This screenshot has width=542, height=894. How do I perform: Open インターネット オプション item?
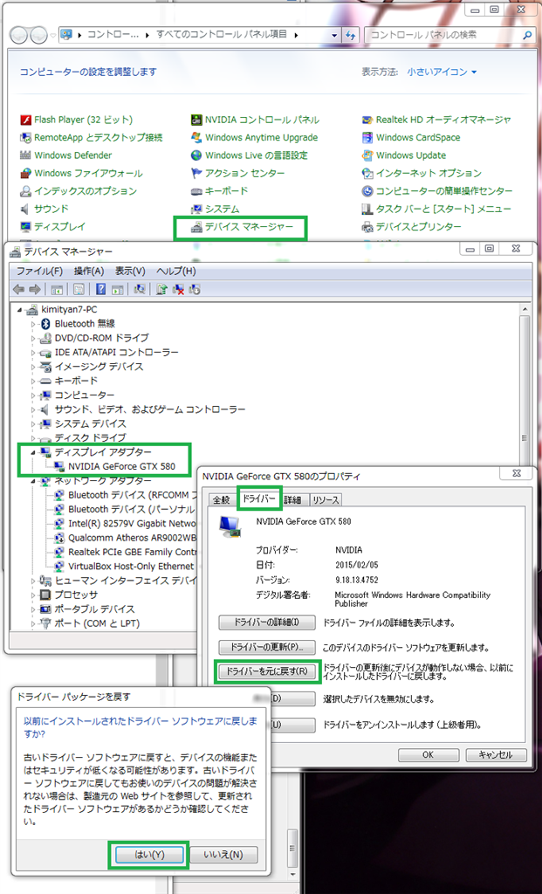click(422, 173)
